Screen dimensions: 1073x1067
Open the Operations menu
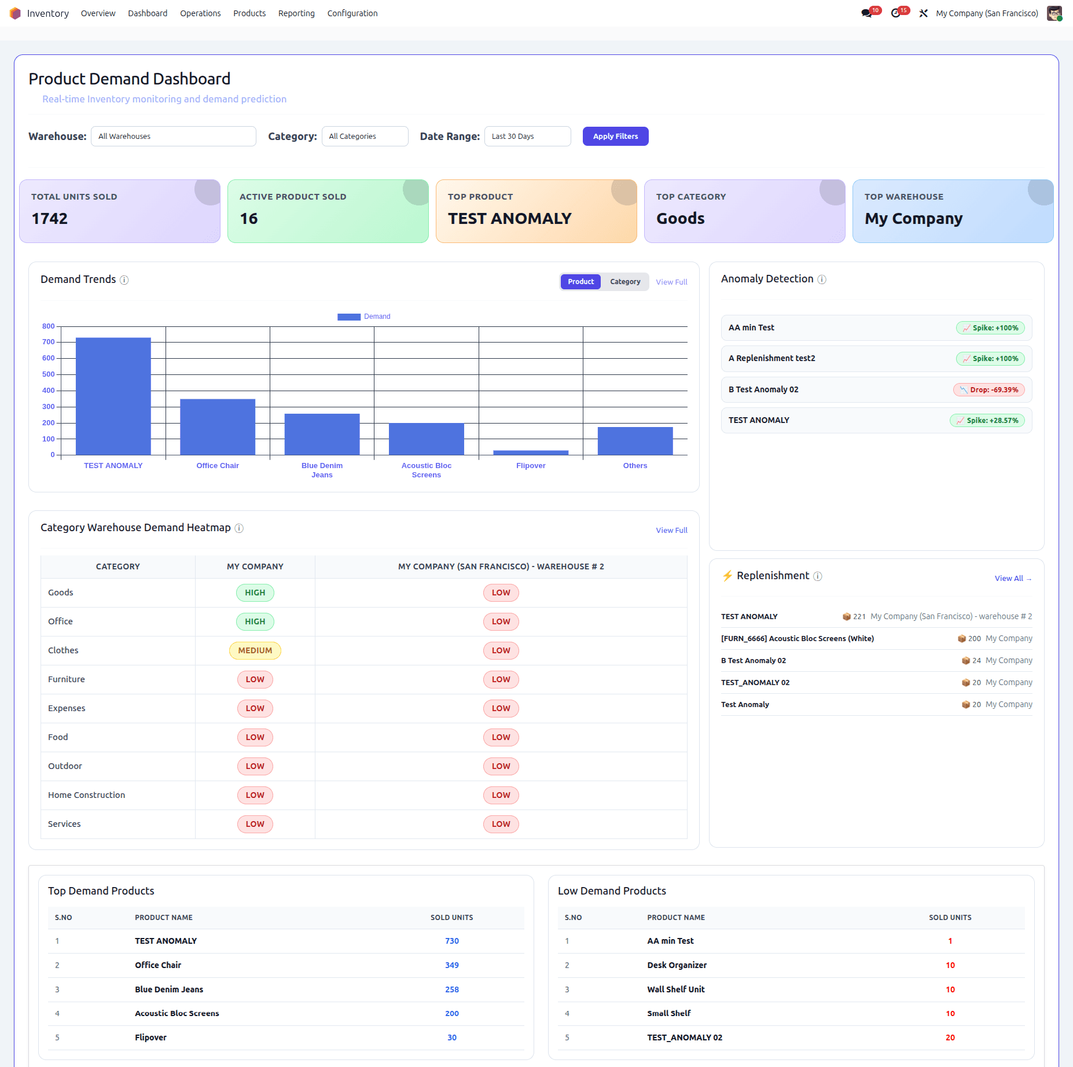(200, 13)
